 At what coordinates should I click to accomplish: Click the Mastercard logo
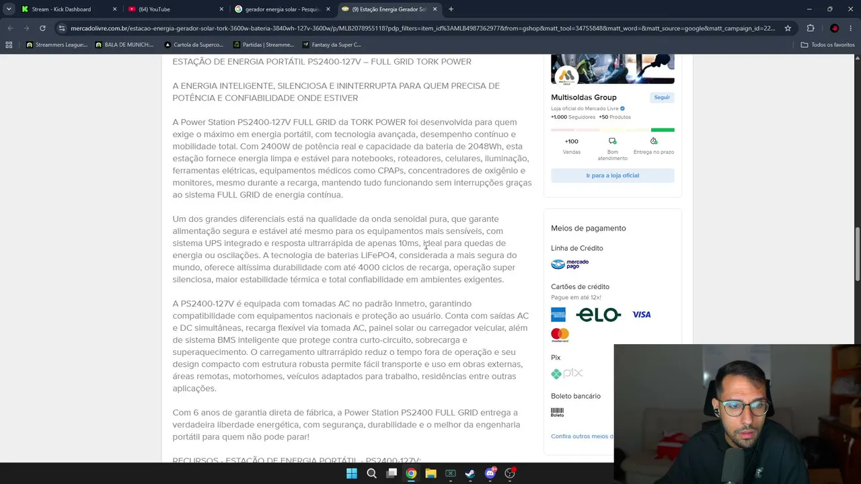point(560,335)
